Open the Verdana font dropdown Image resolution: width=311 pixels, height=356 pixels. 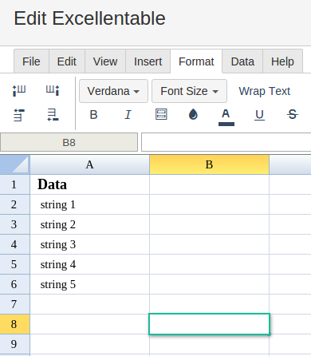click(x=113, y=91)
